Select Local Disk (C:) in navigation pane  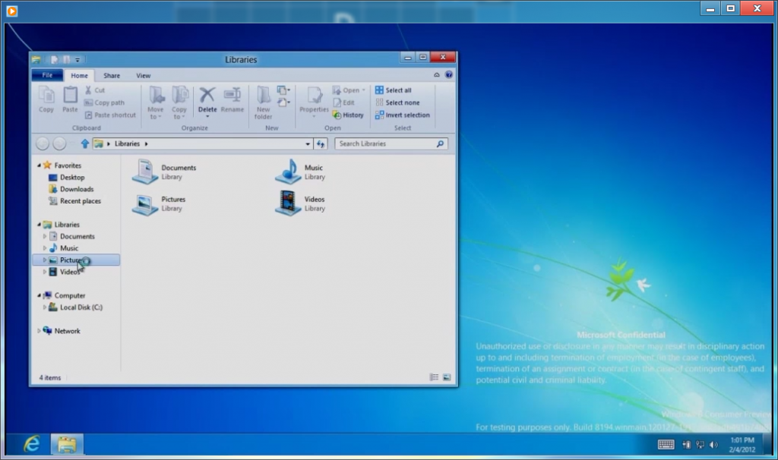[76, 307]
